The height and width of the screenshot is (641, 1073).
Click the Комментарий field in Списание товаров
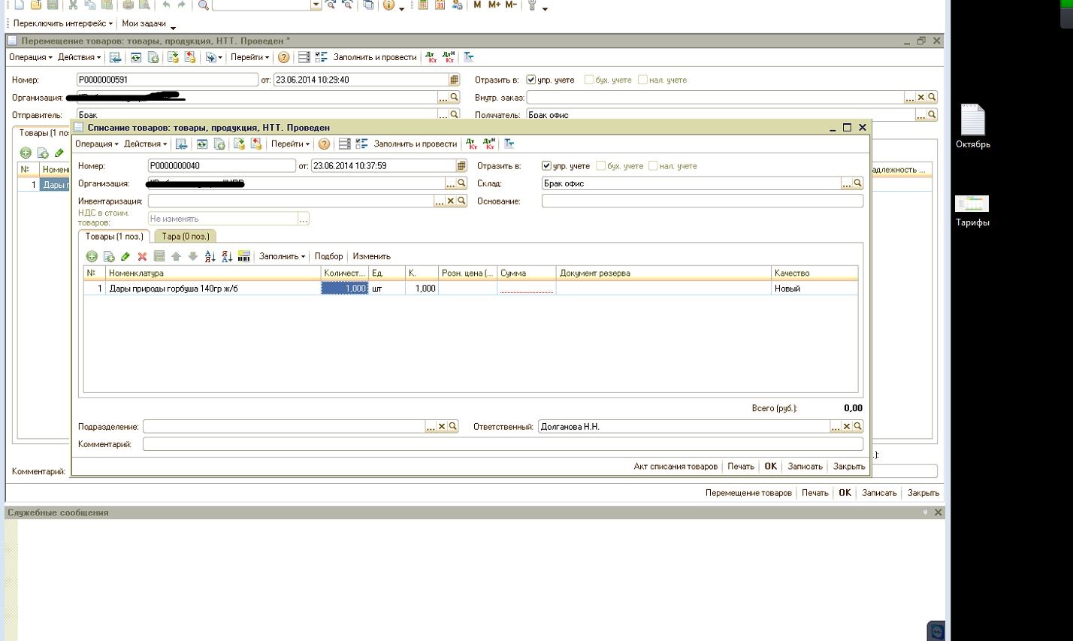(502, 445)
